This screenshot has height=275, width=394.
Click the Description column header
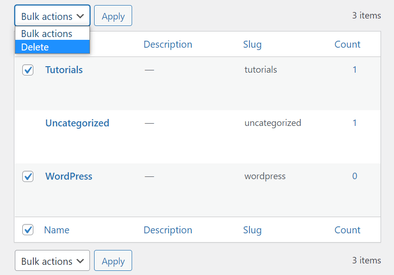click(168, 44)
